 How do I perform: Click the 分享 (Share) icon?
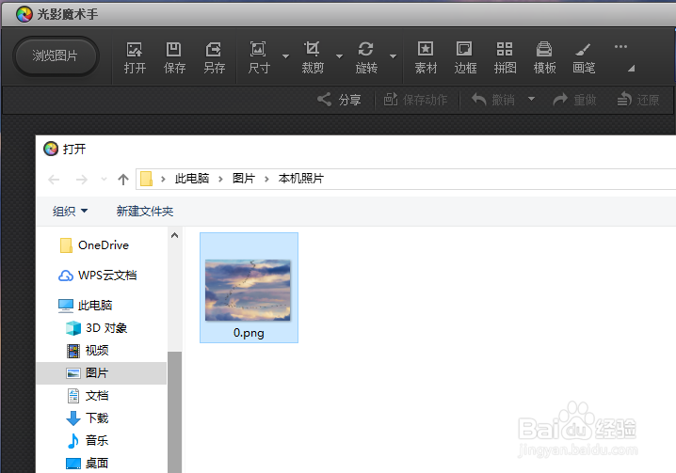point(340,100)
